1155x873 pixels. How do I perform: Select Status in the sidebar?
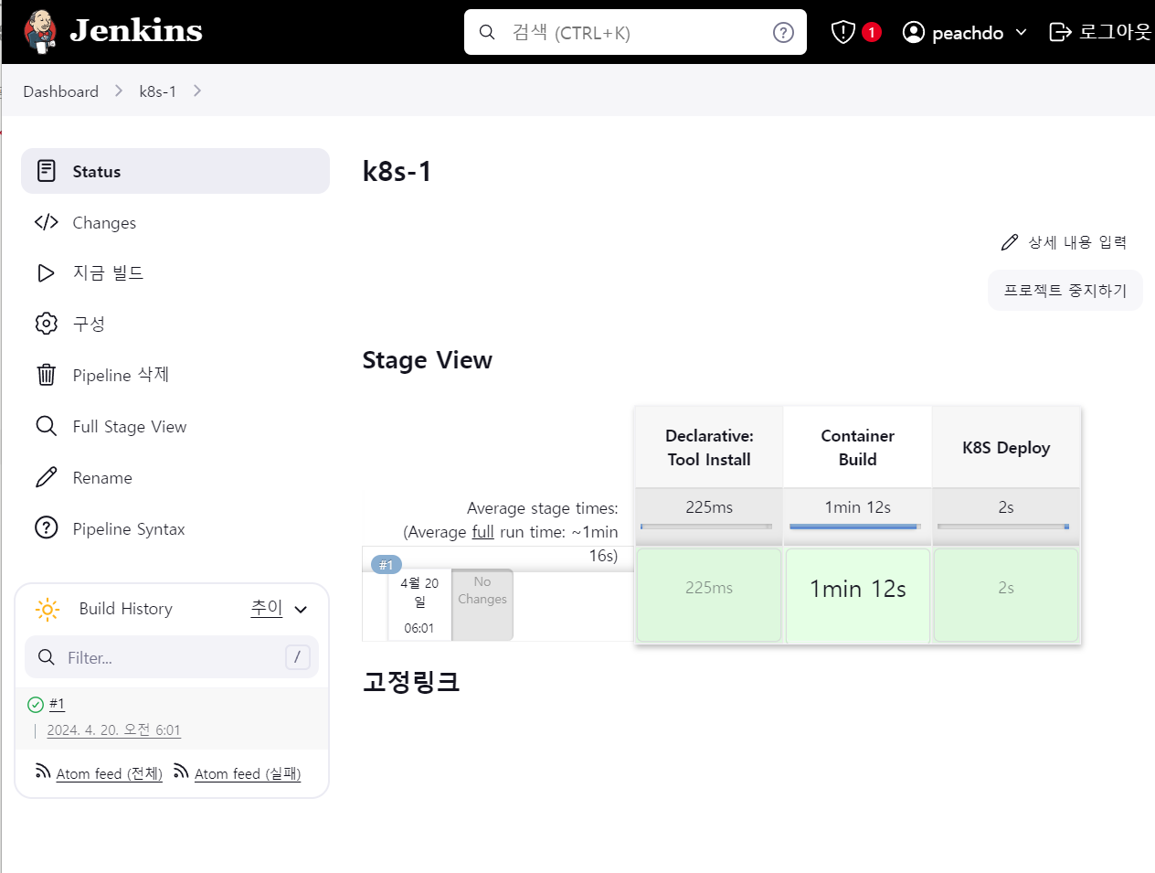(x=175, y=171)
